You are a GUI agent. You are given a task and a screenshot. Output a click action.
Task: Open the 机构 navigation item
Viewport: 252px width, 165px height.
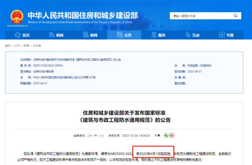tap(56, 35)
